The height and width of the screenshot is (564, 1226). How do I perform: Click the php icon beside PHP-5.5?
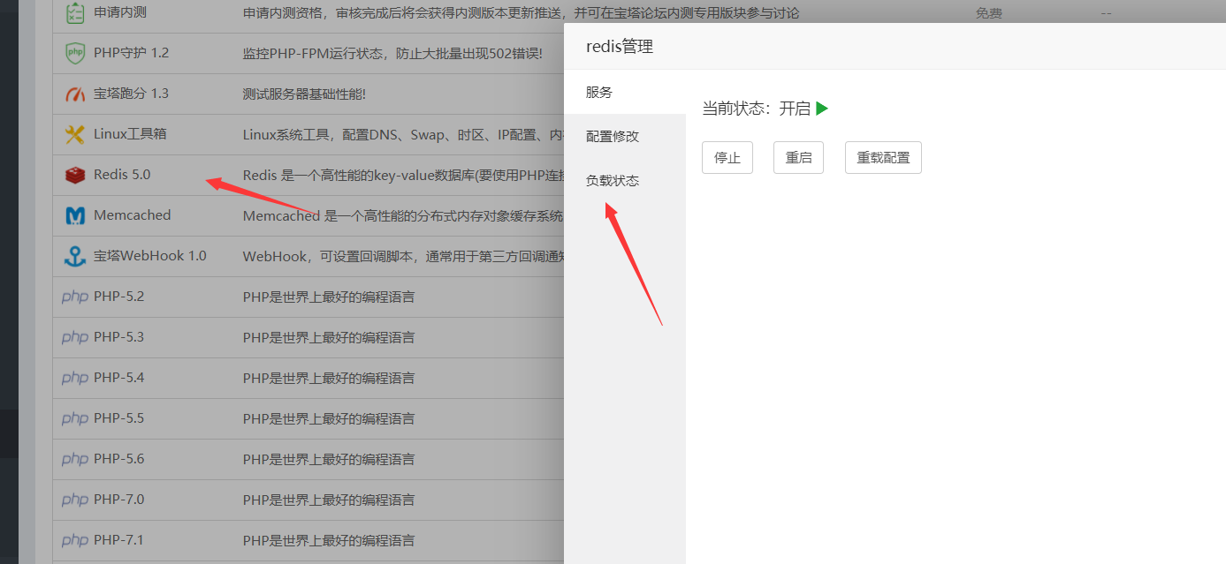(75, 418)
